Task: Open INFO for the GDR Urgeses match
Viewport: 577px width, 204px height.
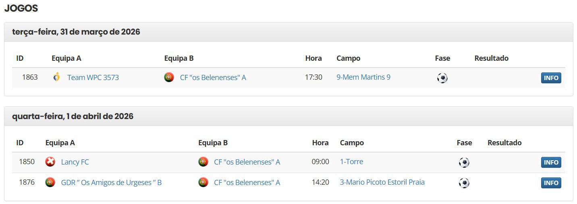Action: [x=551, y=183]
